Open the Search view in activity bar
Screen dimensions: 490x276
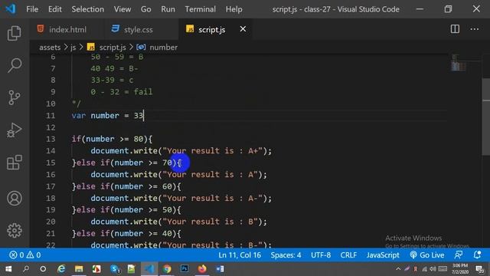(14, 65)
